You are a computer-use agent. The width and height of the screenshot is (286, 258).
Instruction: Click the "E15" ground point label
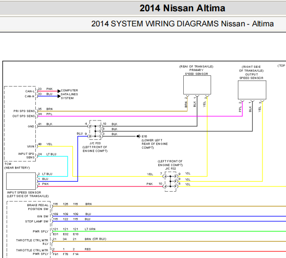[144, 136]
